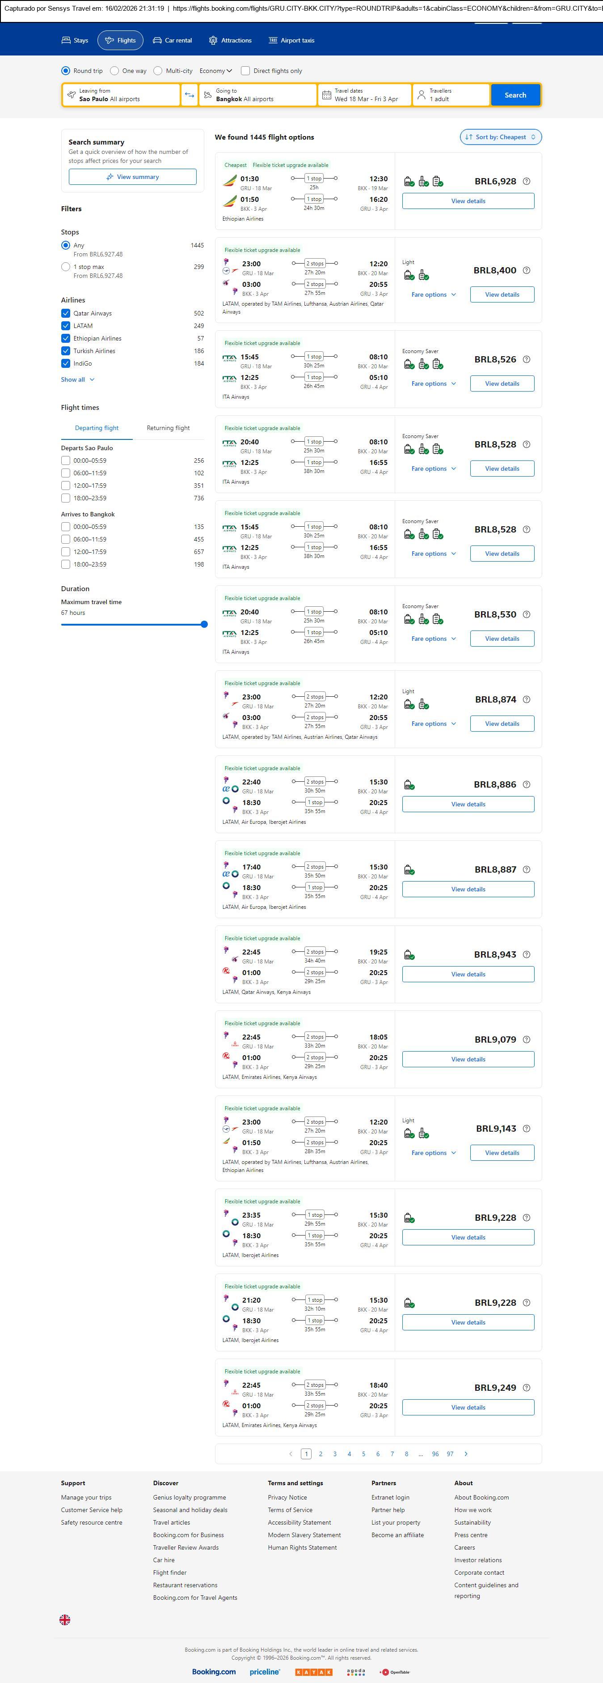Image resolution: width=603 pixels, height=1683 pixels.
Task: Click the Booking.com footer logo
Action: click(213, 1671)
